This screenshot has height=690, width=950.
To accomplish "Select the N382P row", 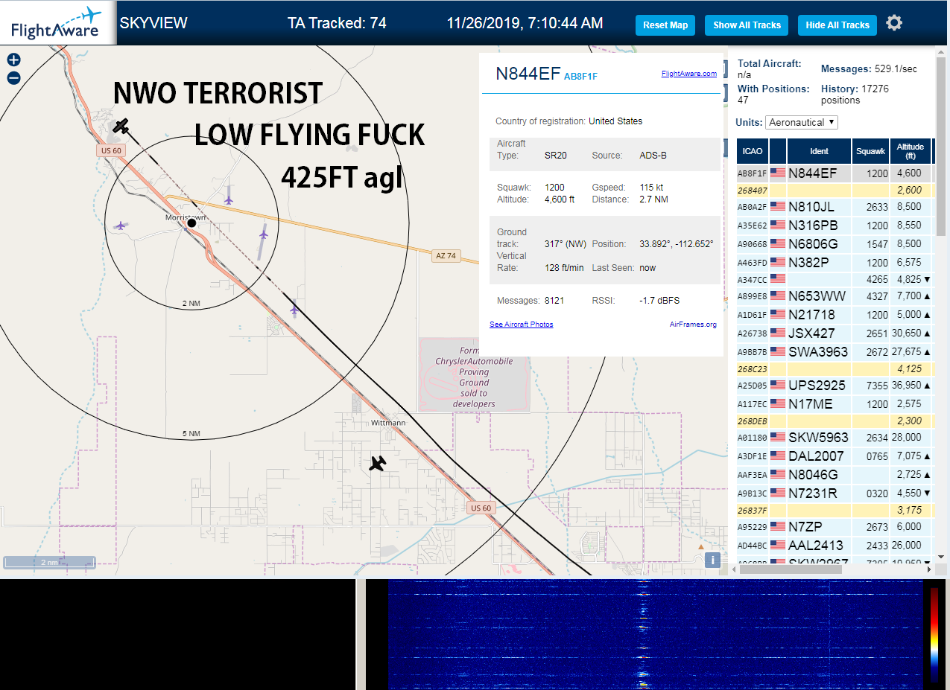I will click(x=835, y=263).
